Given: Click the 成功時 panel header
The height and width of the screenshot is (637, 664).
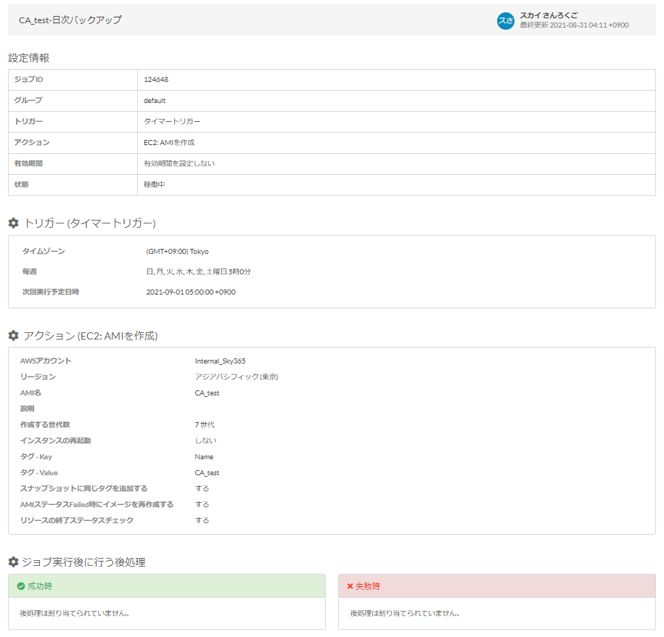Looking at the screenshot, I should (x=166, y=586).
